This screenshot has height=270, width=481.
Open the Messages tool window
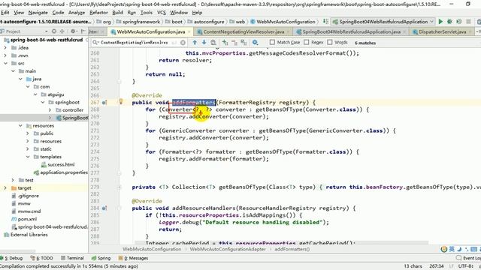(x=134, y=258)
